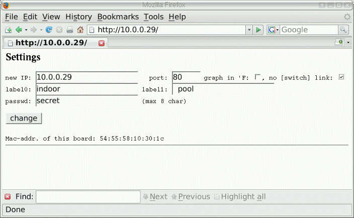Go to the home page
354x218 pixels.
[80, 30]
